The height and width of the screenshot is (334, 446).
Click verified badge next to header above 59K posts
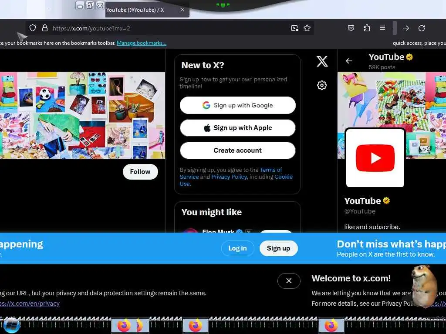[x=409, y=57]
